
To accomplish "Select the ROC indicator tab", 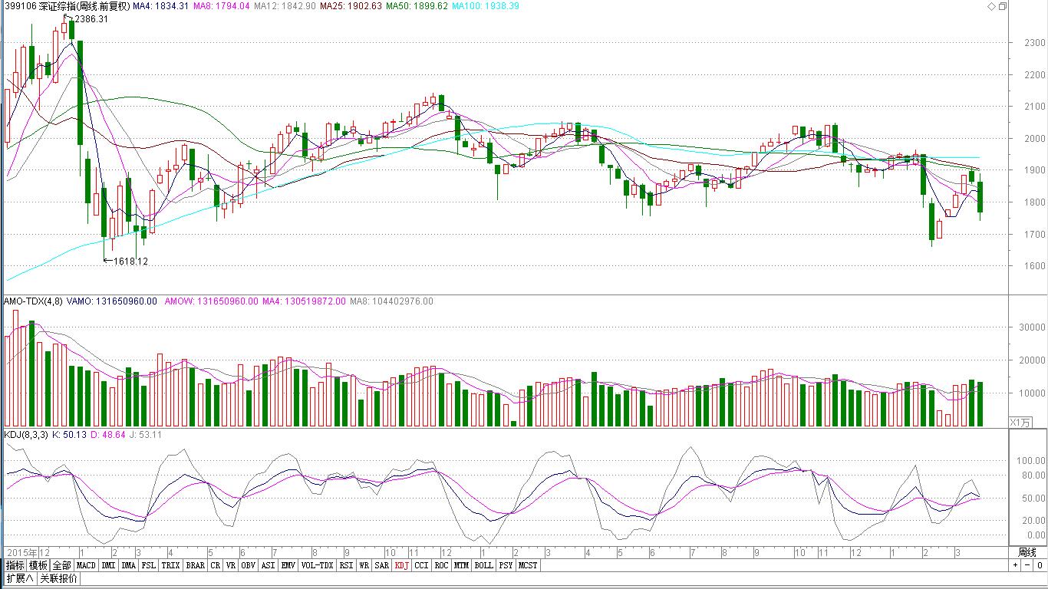I will [x=441, y=566].
